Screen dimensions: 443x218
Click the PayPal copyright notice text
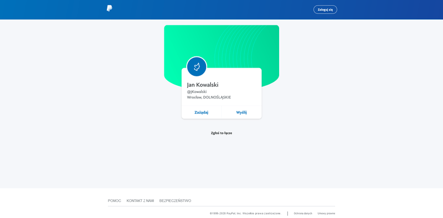[x=245, y=214]
